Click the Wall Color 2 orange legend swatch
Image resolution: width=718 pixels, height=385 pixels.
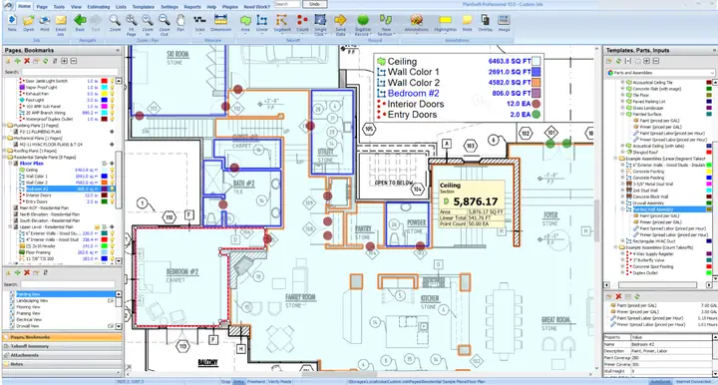pyautogui.click(x=536, y=83)
